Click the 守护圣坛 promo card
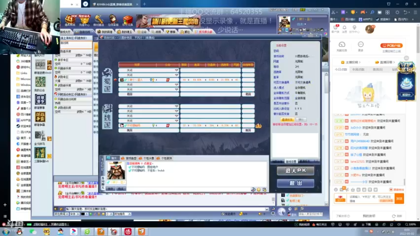This screenshot has height=236, width=420. tap(406, 81)
